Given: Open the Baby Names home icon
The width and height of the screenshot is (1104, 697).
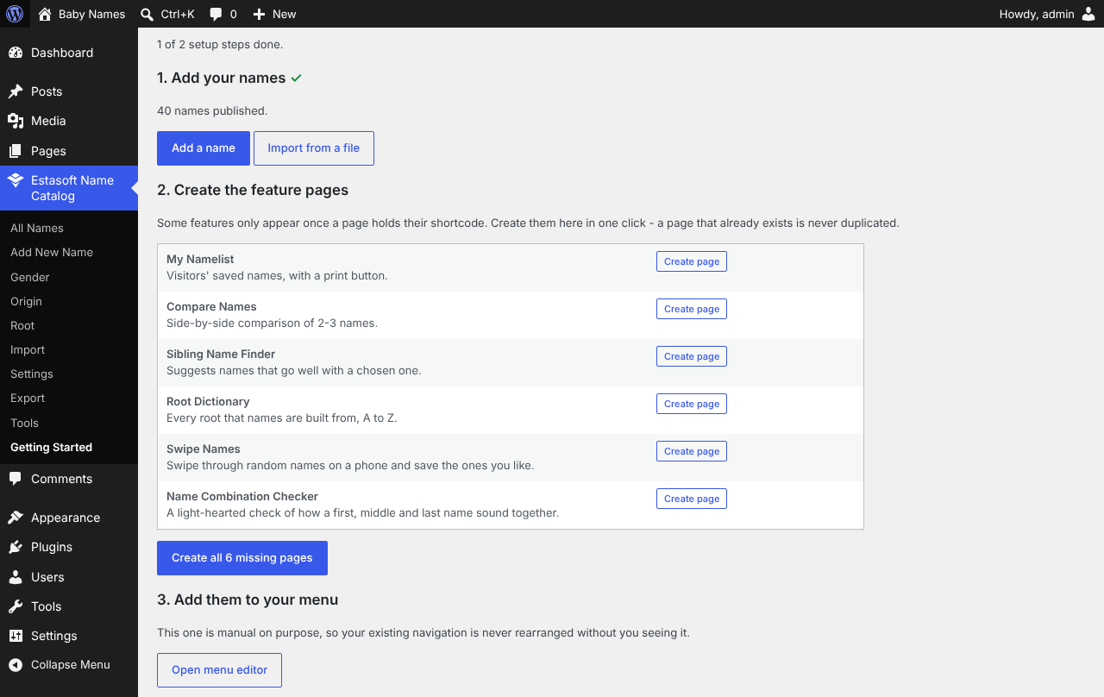Looking at the screenshot, I should [x=45, y=14].
